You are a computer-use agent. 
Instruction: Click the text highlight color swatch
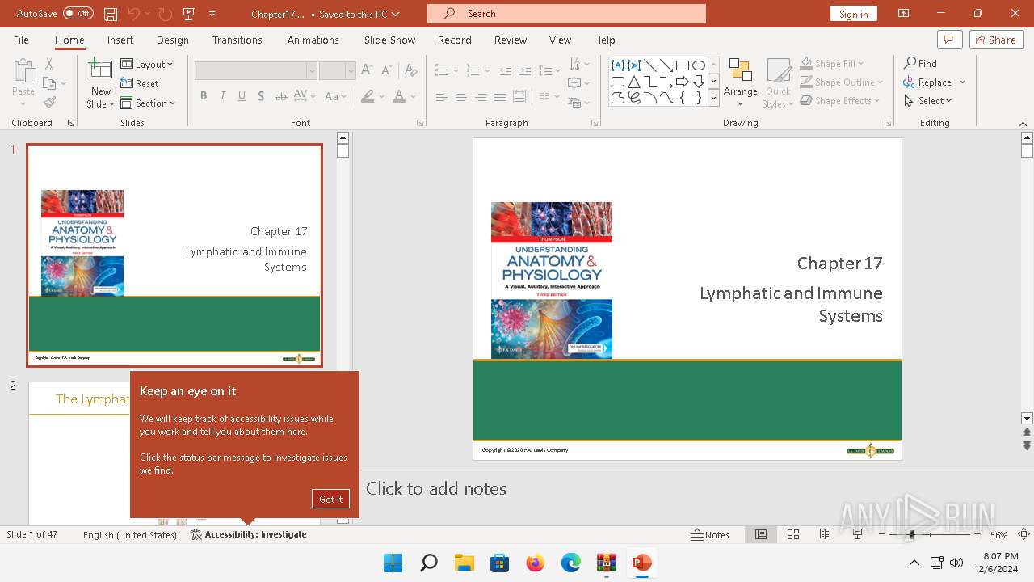[x=368, y=96]
